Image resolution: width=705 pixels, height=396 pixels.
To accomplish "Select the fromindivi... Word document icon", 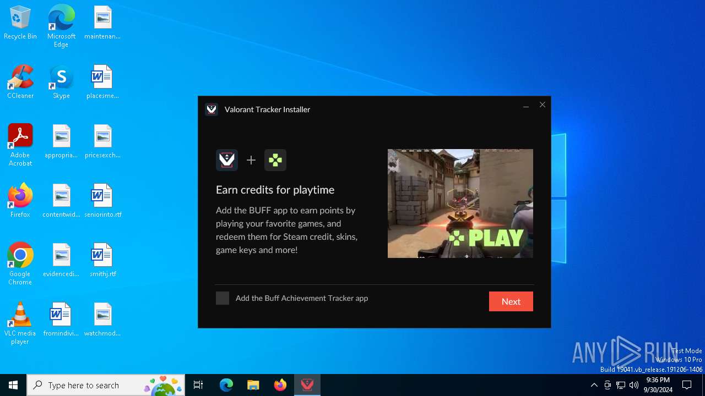I will click(x=61, y=320).
